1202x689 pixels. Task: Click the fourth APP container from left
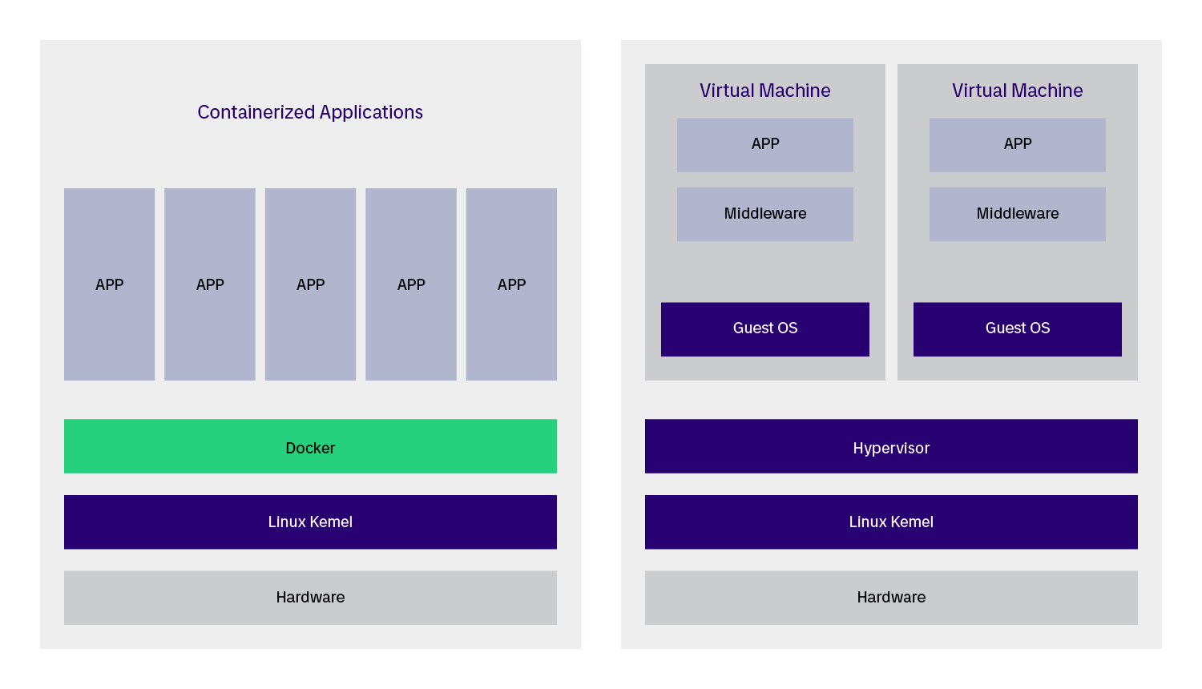point(411,284)
